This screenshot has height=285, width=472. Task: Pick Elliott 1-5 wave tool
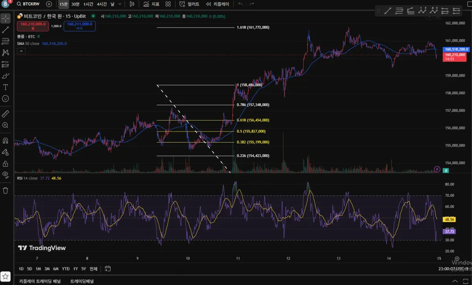422,11
